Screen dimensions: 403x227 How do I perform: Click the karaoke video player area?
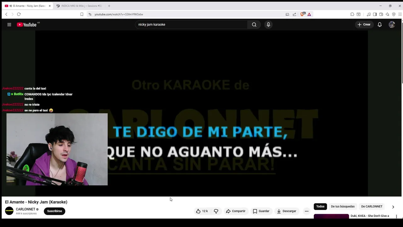(201, 113)
